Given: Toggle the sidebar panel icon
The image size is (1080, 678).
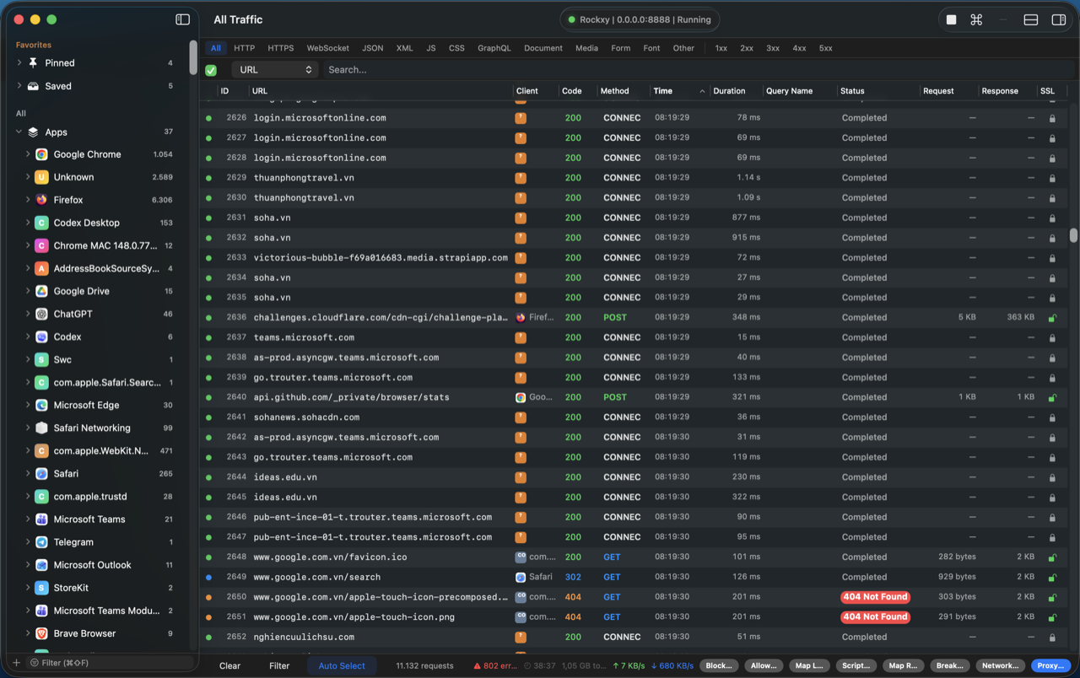Looking at the screenshot, I should [182, 19].
